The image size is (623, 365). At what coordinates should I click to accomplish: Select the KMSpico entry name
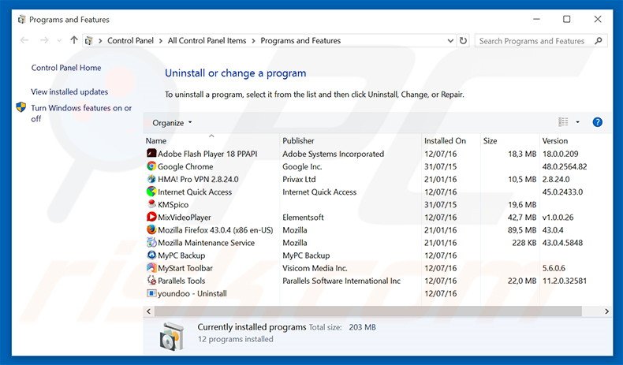click(173, 204)
